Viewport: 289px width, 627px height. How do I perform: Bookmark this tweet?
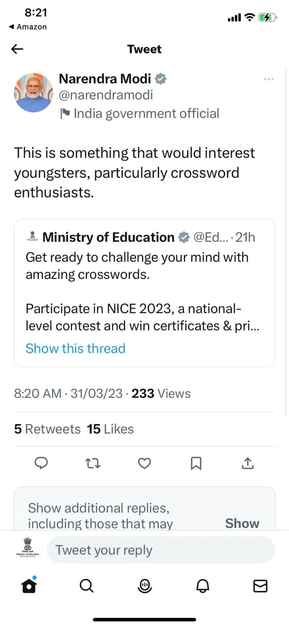coord(196,463)
